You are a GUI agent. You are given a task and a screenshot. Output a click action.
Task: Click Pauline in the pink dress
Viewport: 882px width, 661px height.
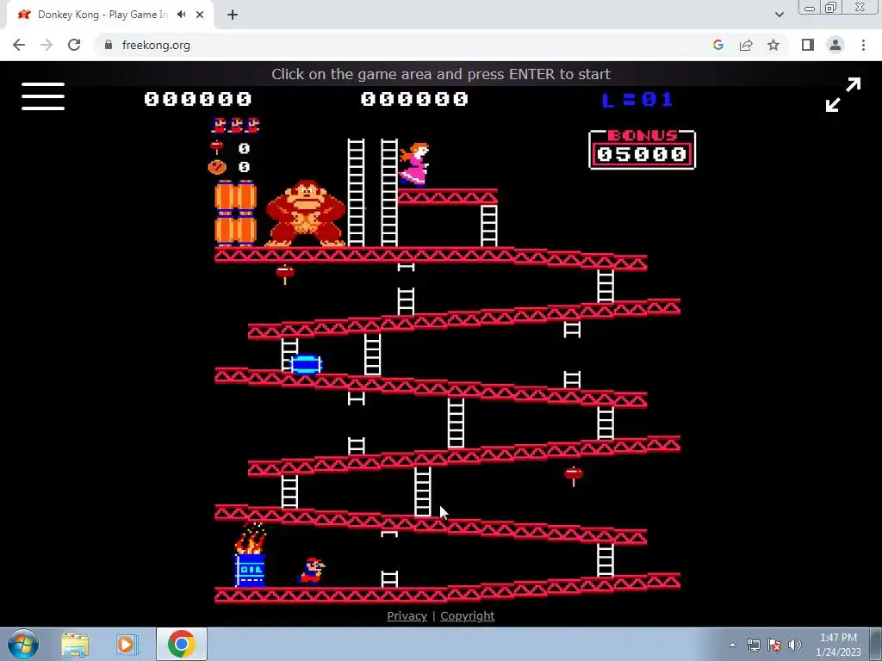[x=414, y=164]
